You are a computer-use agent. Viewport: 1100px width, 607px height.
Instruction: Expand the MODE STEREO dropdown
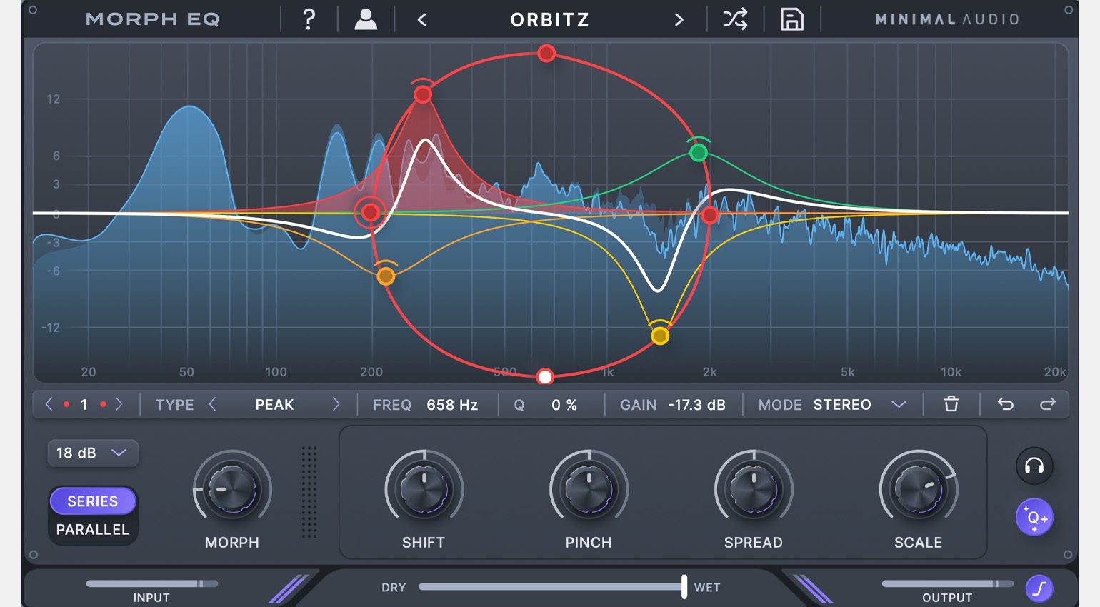899,405
